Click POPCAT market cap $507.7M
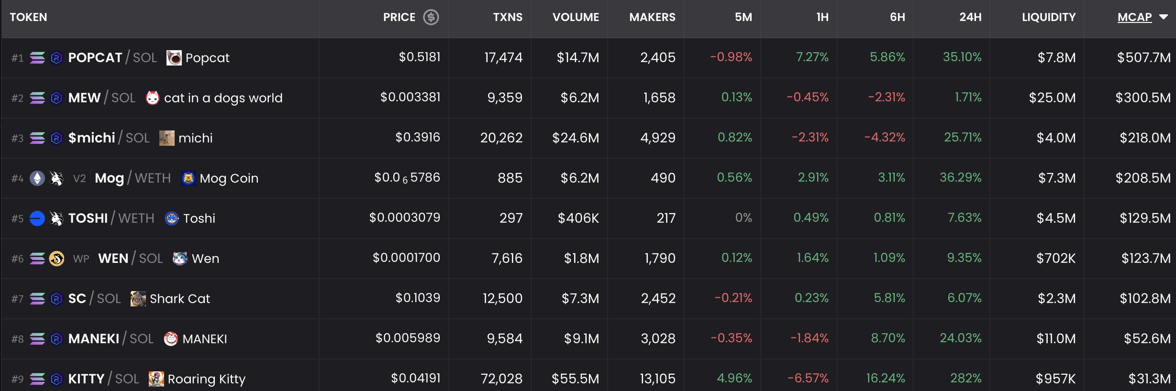This screenshot has width=1176, height=391. [1143, 58]
